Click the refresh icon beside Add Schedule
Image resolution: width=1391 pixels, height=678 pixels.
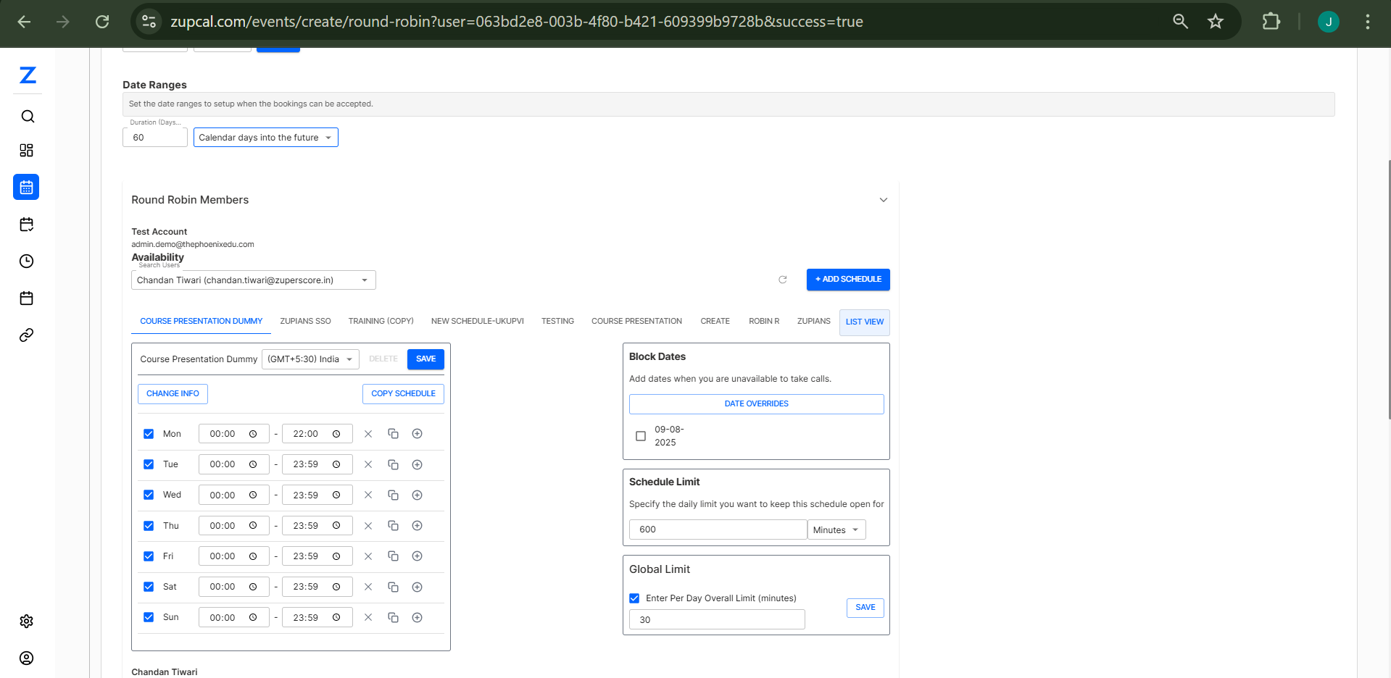783,280
